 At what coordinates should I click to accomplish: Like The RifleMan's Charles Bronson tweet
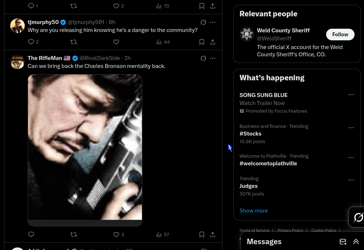(116, 234)
